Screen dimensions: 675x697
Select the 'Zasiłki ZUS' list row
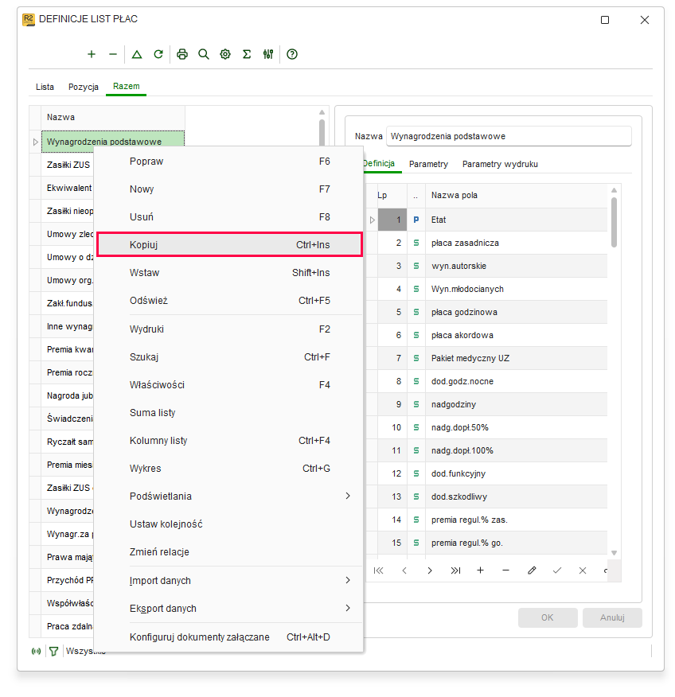click(x=68, y=165)
